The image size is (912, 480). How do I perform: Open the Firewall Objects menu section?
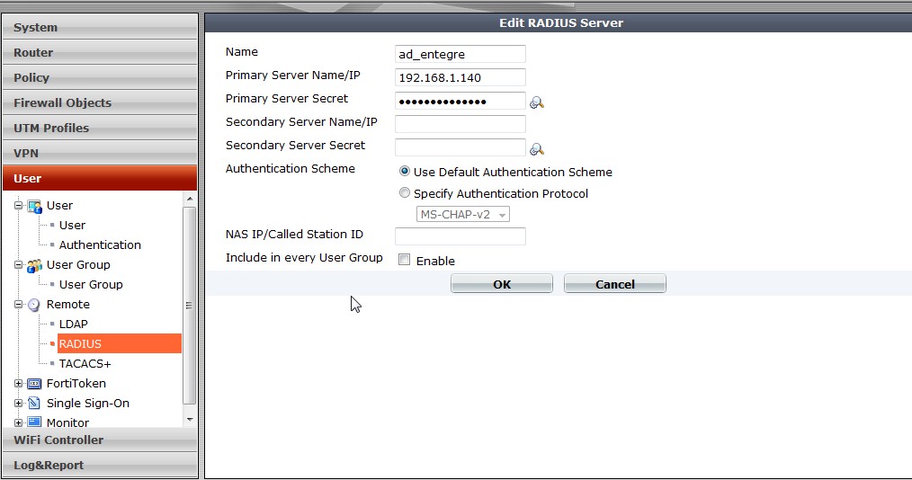click(99, 102)
